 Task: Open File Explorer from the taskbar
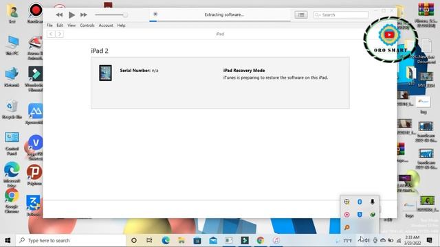(x=181, y=240)
